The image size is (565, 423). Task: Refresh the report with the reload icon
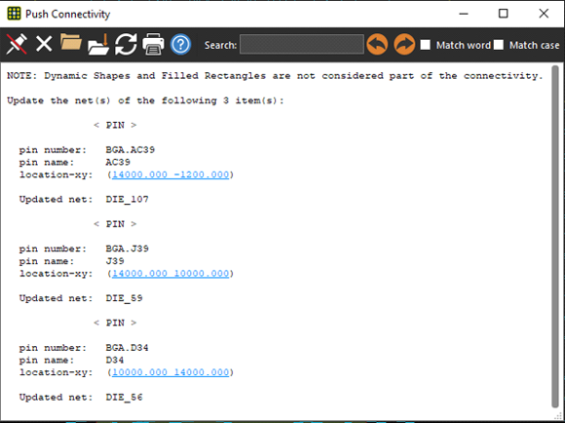click(126, 45)
